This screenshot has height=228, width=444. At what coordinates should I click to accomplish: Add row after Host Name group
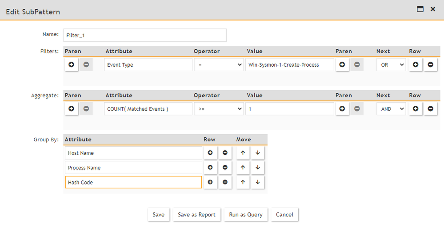pos(210,153)
